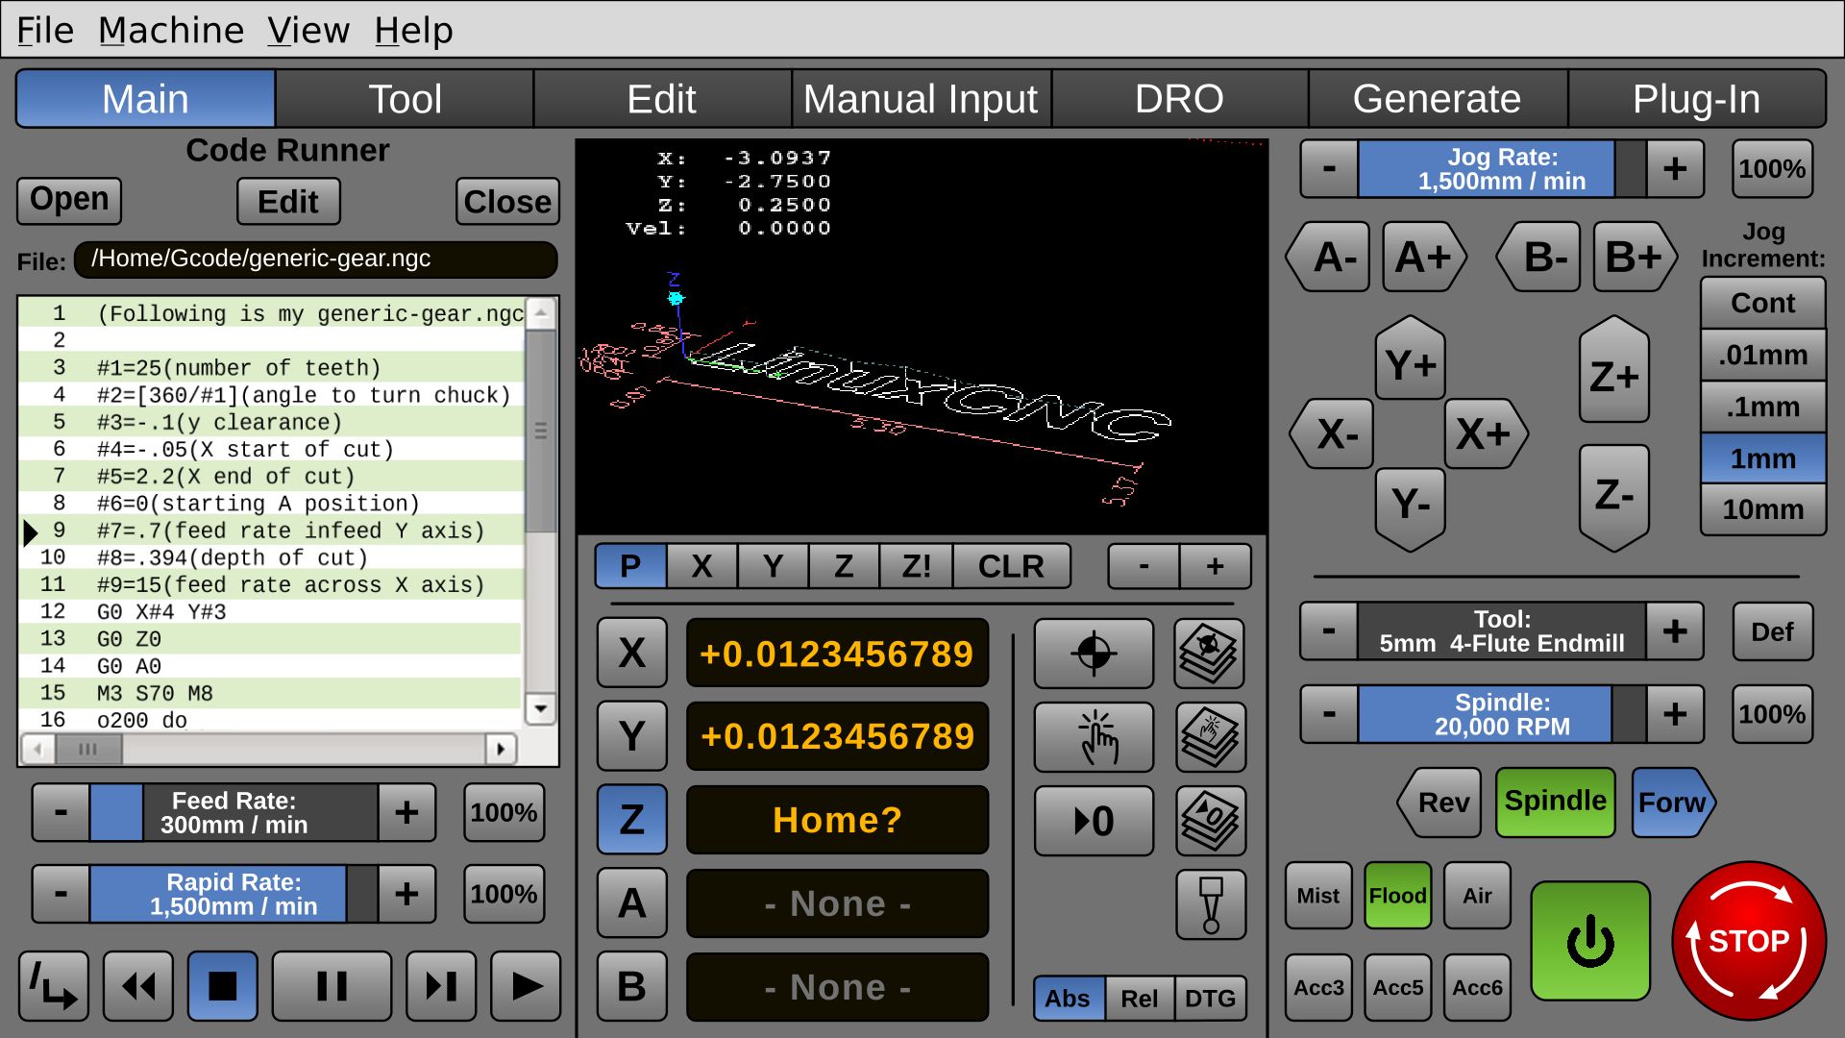Select next tool with Tool plus button
1845x1038 pixels.
[1675, 631]
